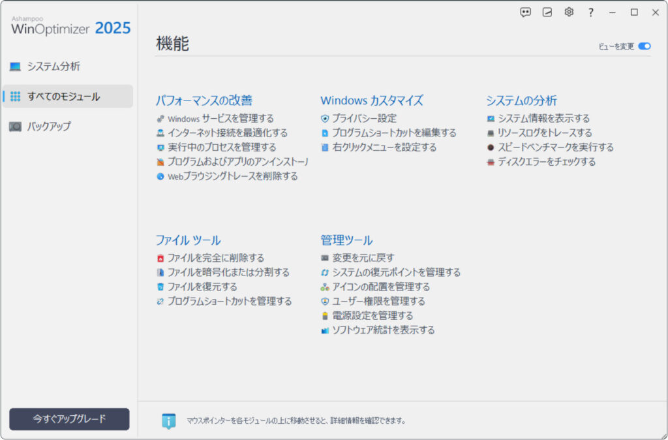This screenshot has height=440, width=668.
Task: Click the battery icon next to 電源設定を管理する
Action: [x=325, y=316]
